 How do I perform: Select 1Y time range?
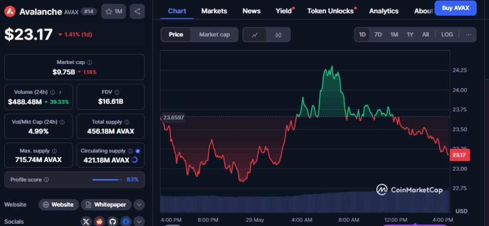[x=410, y=34]
